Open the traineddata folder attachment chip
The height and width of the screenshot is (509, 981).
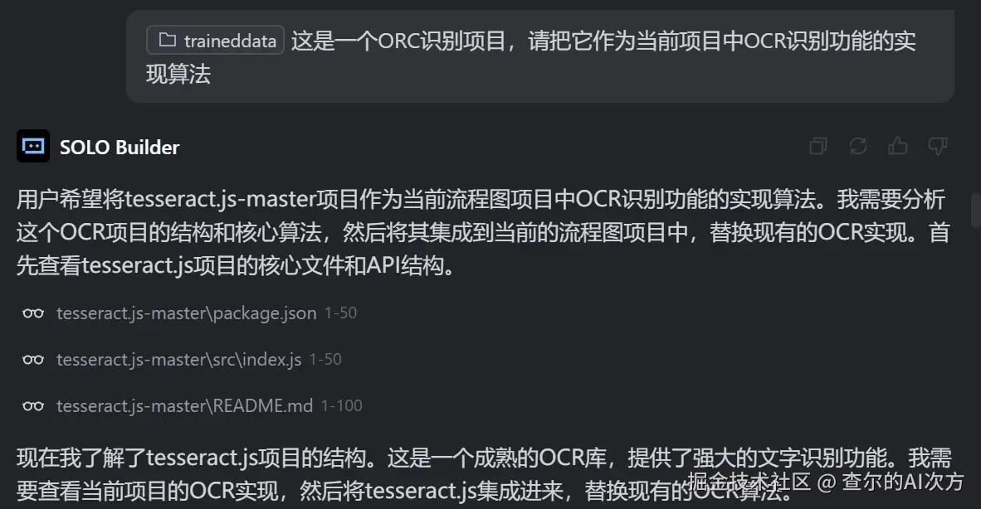point(215,40)
